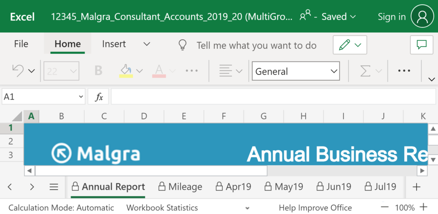Click the Tell me lightbulb icon
Viewport: 438px width, 214px height.
tap(182, 45)
